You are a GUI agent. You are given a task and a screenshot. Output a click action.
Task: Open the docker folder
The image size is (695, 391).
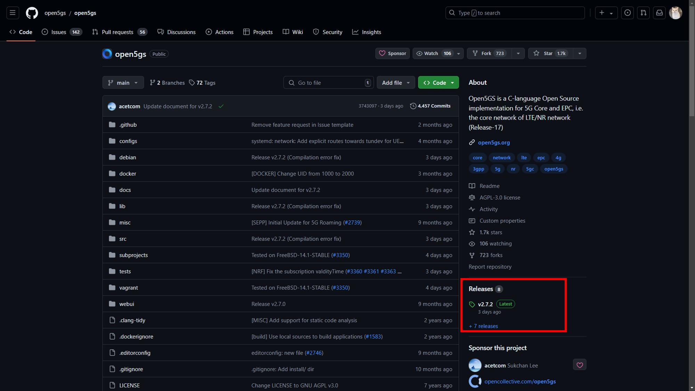tap(128, 174)
